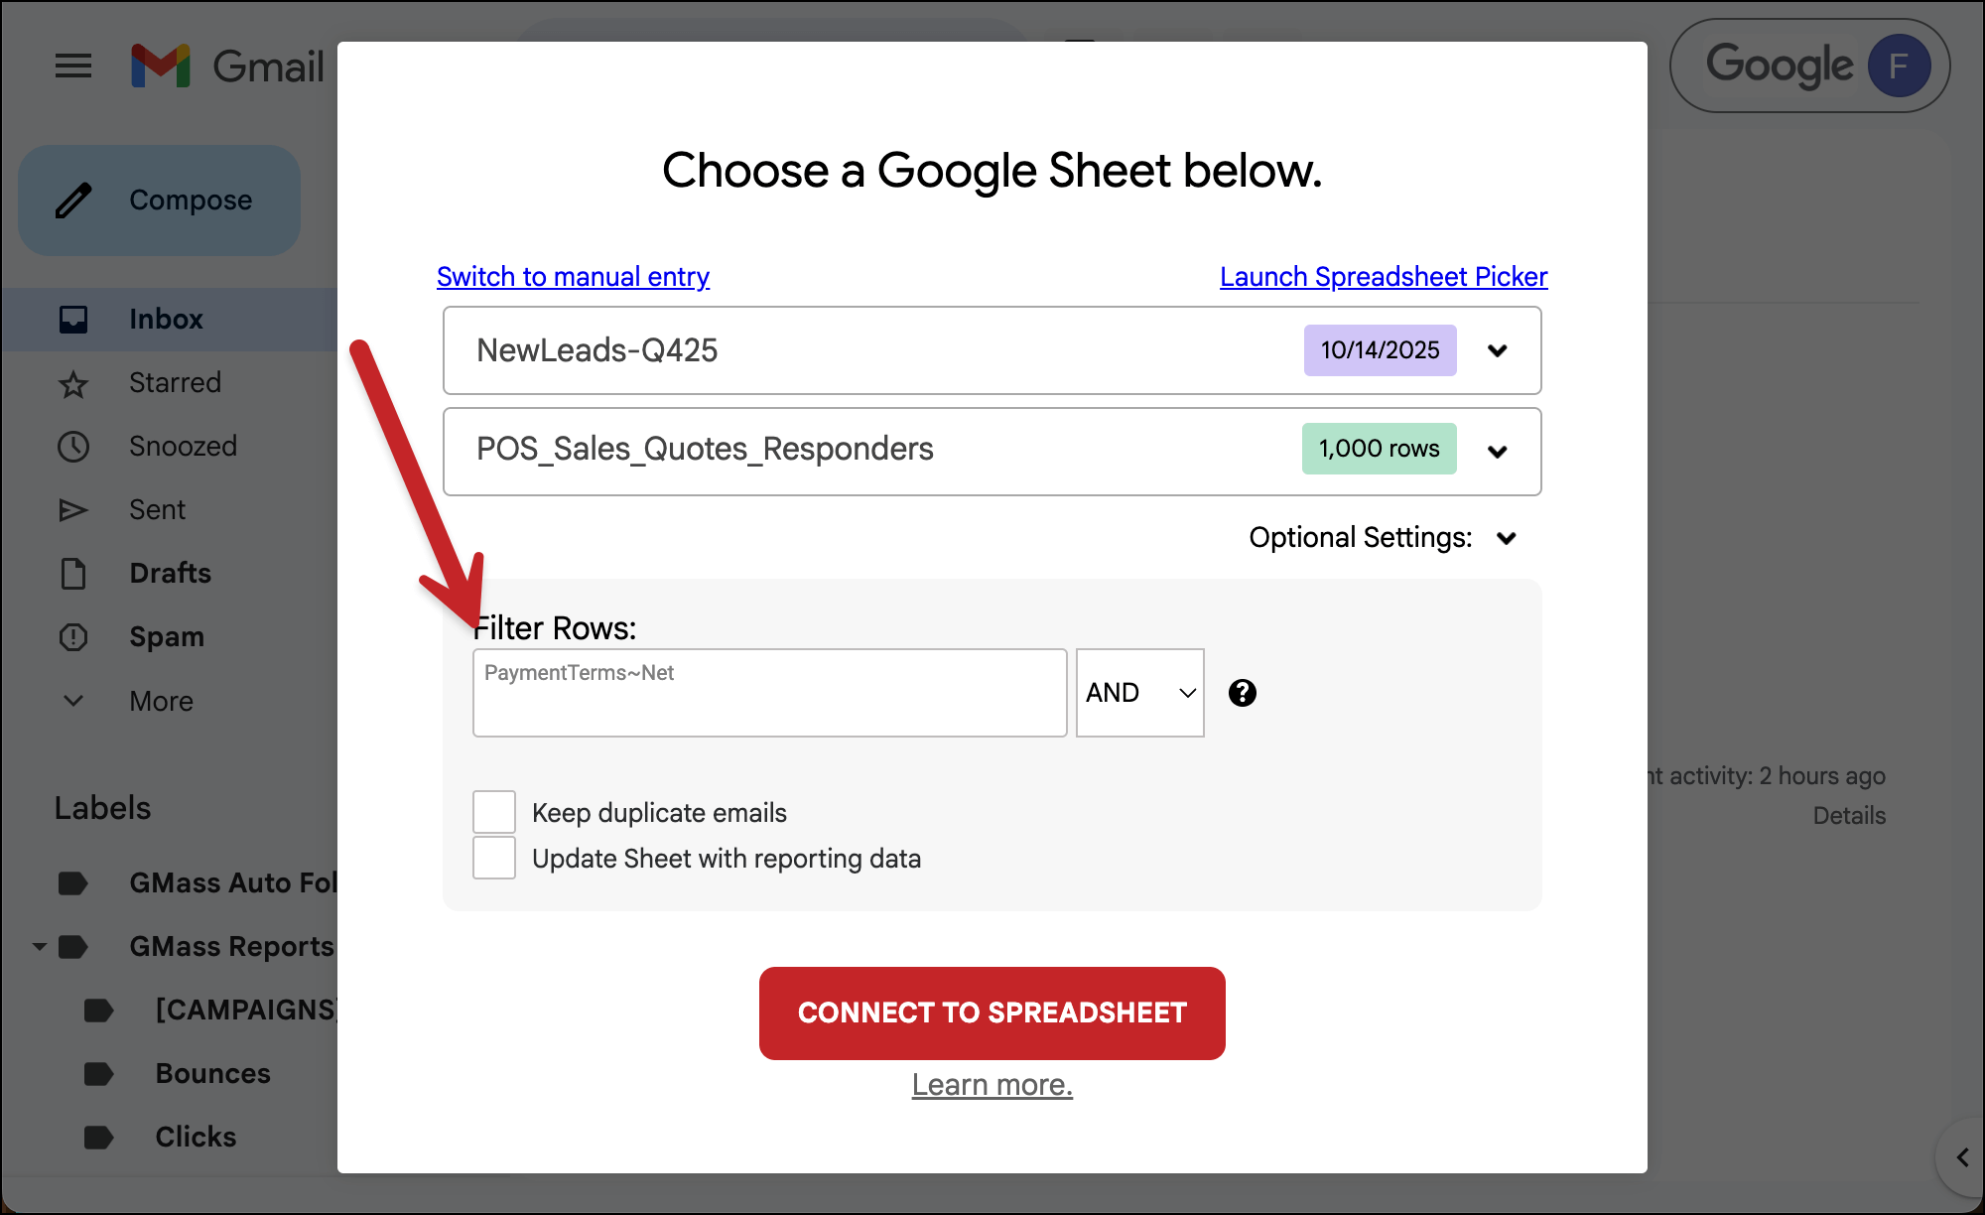Click the Snoozed clock icon
This screenshot has width=1985, height=1215.
[73, 447]
